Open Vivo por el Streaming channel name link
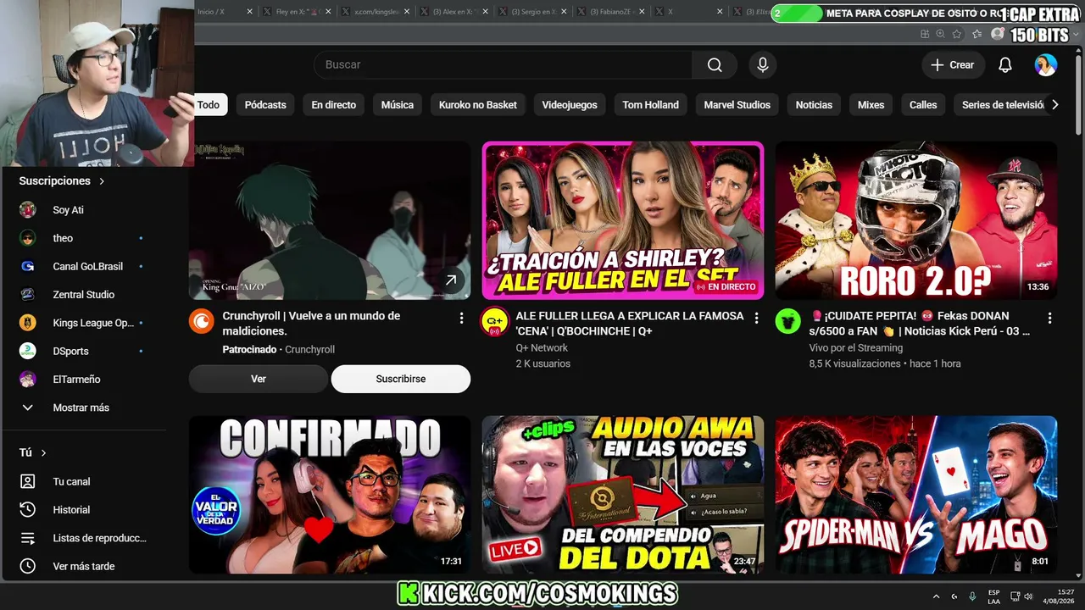This screenshot has width=1085, height=610. click(856, 347)
